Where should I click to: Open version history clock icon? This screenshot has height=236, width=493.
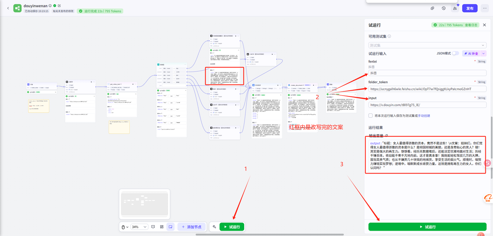tap(444, 8)
